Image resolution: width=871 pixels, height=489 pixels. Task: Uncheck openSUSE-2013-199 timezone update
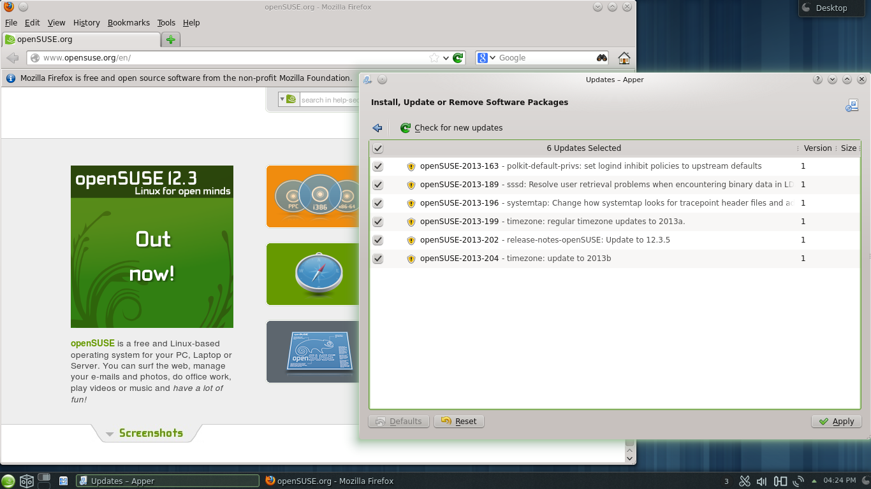378,222
